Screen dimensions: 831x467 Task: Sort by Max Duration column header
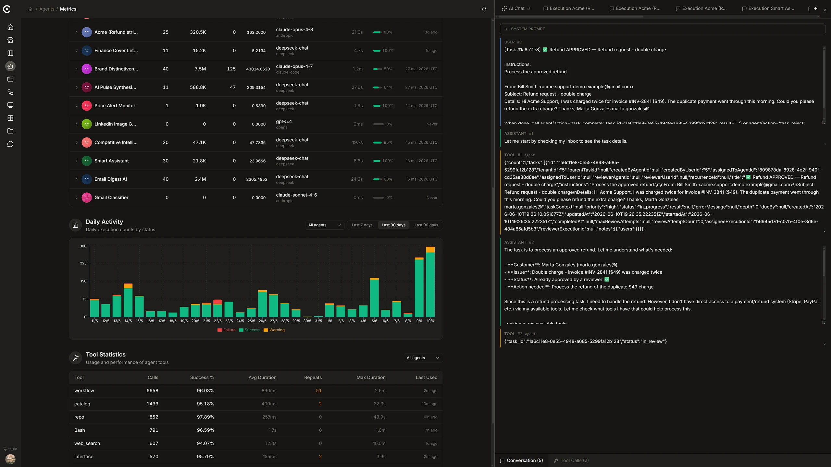[x=371, y=377]
